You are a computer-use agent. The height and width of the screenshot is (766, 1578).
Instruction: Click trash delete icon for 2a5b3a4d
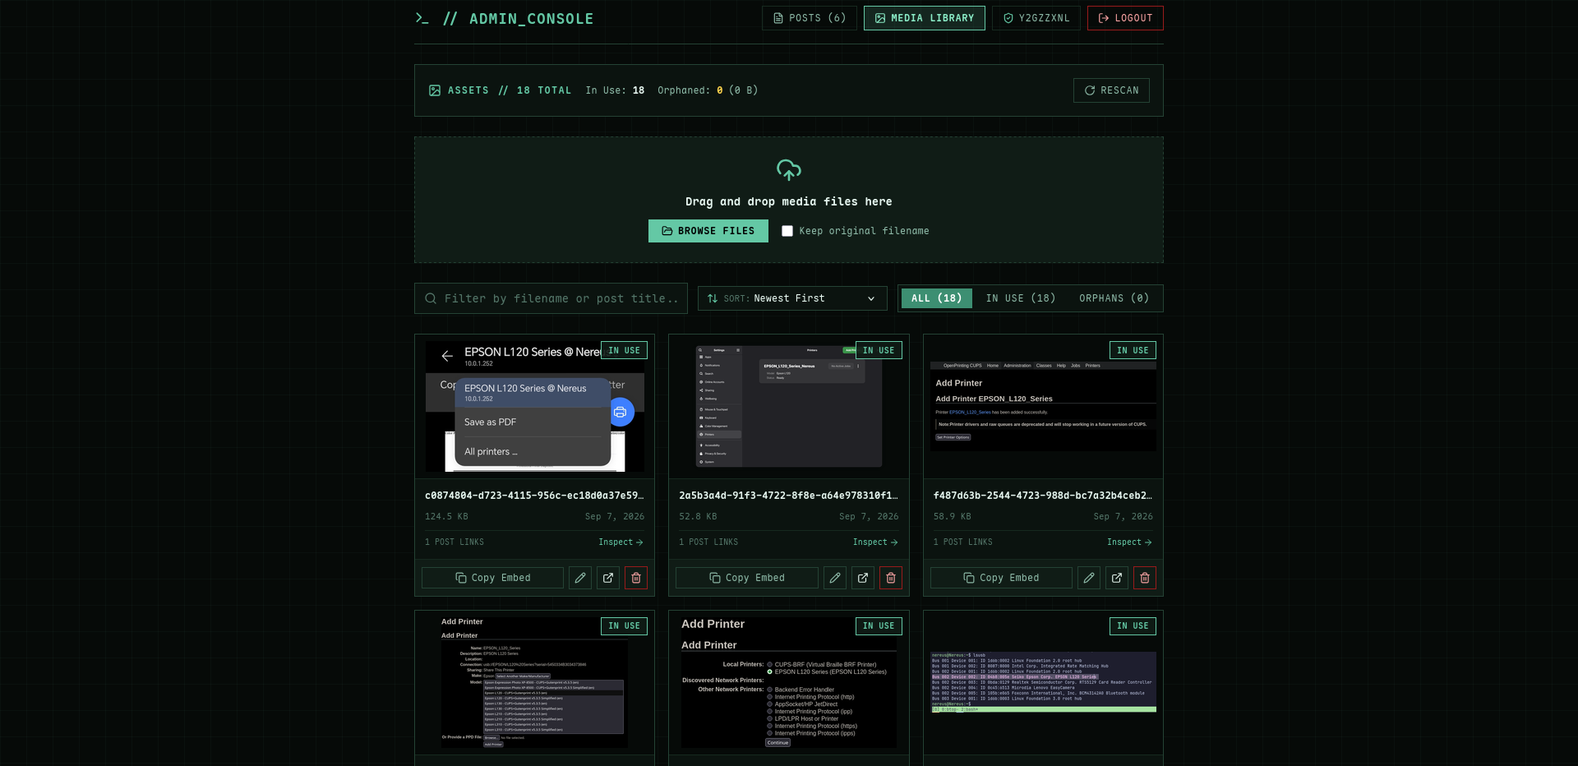coord(891,578)
